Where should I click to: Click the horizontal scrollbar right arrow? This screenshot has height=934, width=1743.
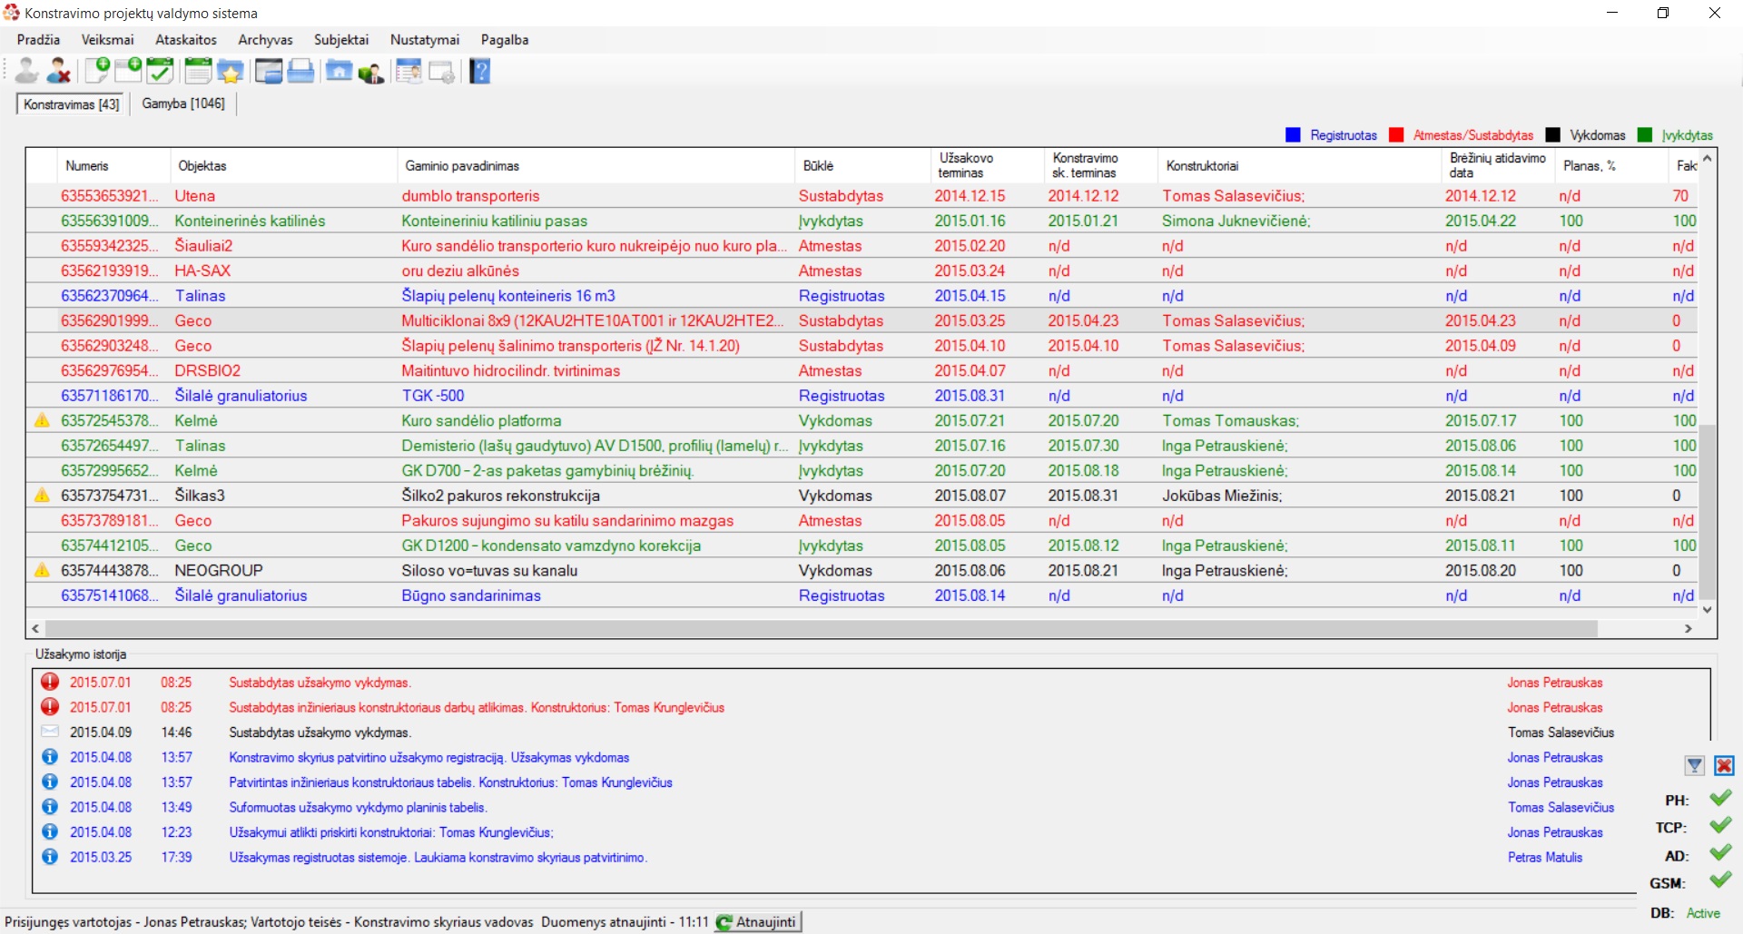click(1689, 628)
